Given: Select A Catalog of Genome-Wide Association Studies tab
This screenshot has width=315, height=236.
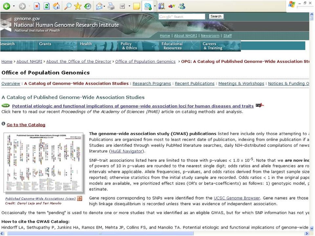Looking at the screenshot, I should pyautogui.click(x=76, y=84).
